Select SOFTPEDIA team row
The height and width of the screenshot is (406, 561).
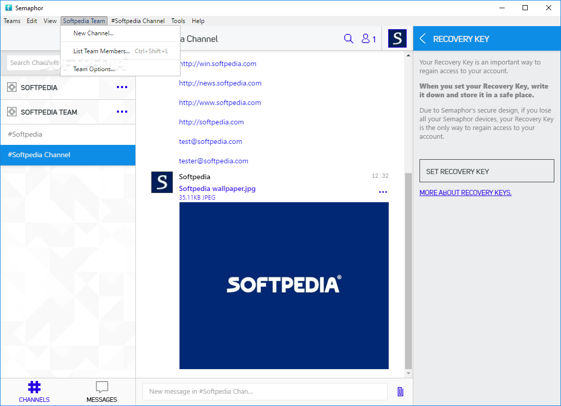pos(68,88)
